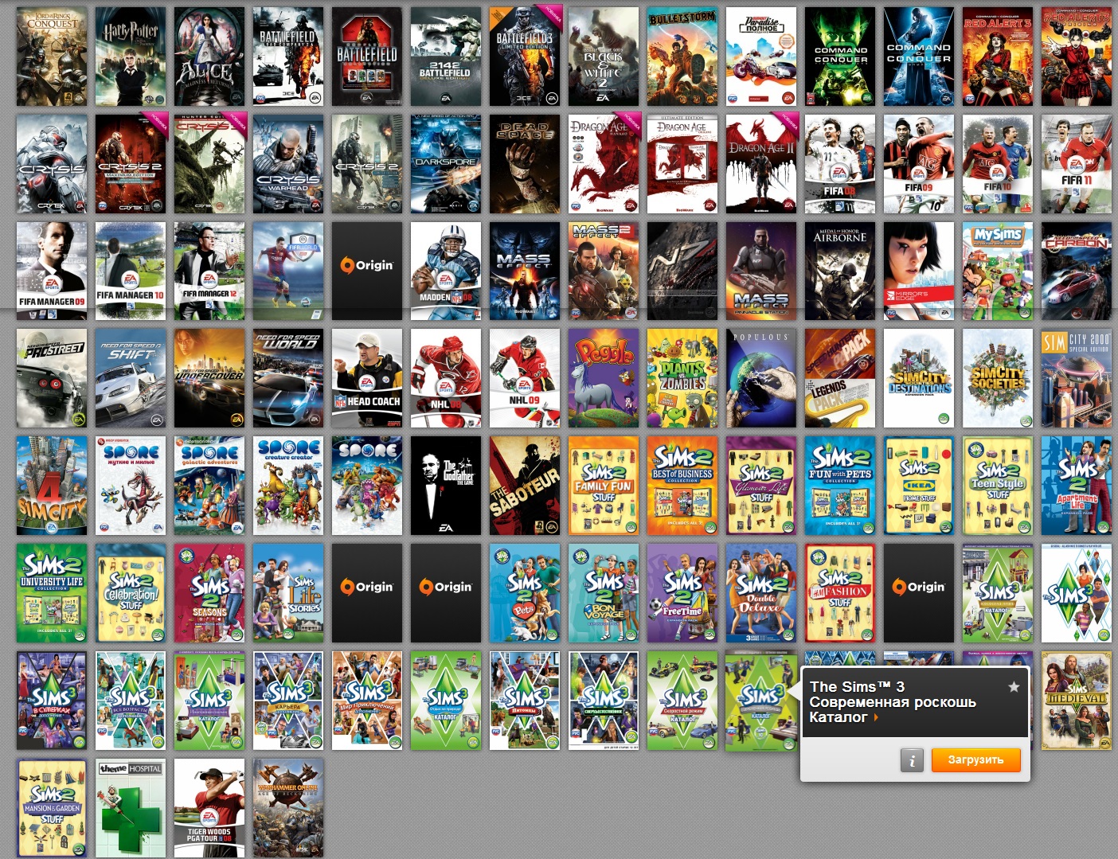Viewport: 1118px width, 859px height.
Task: Select Need for Speed World cover
Action: pos(288,378)
